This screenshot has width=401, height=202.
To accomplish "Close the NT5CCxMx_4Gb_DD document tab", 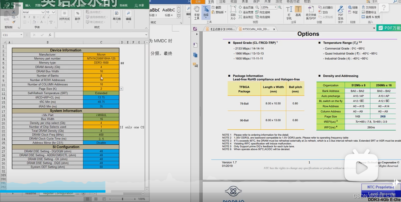I will (x=274, y=29).
